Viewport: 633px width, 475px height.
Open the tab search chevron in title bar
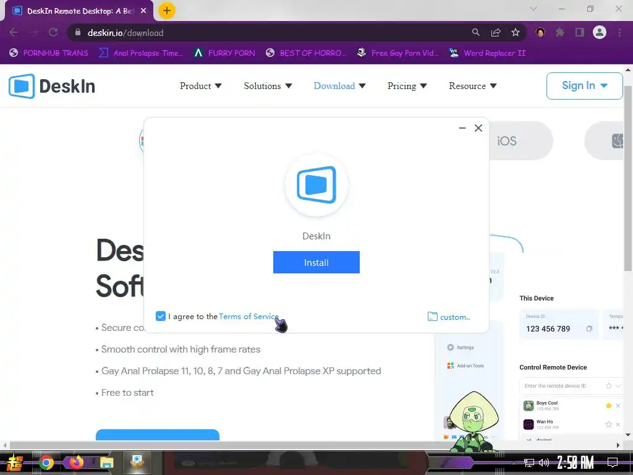tap(533, 9)
